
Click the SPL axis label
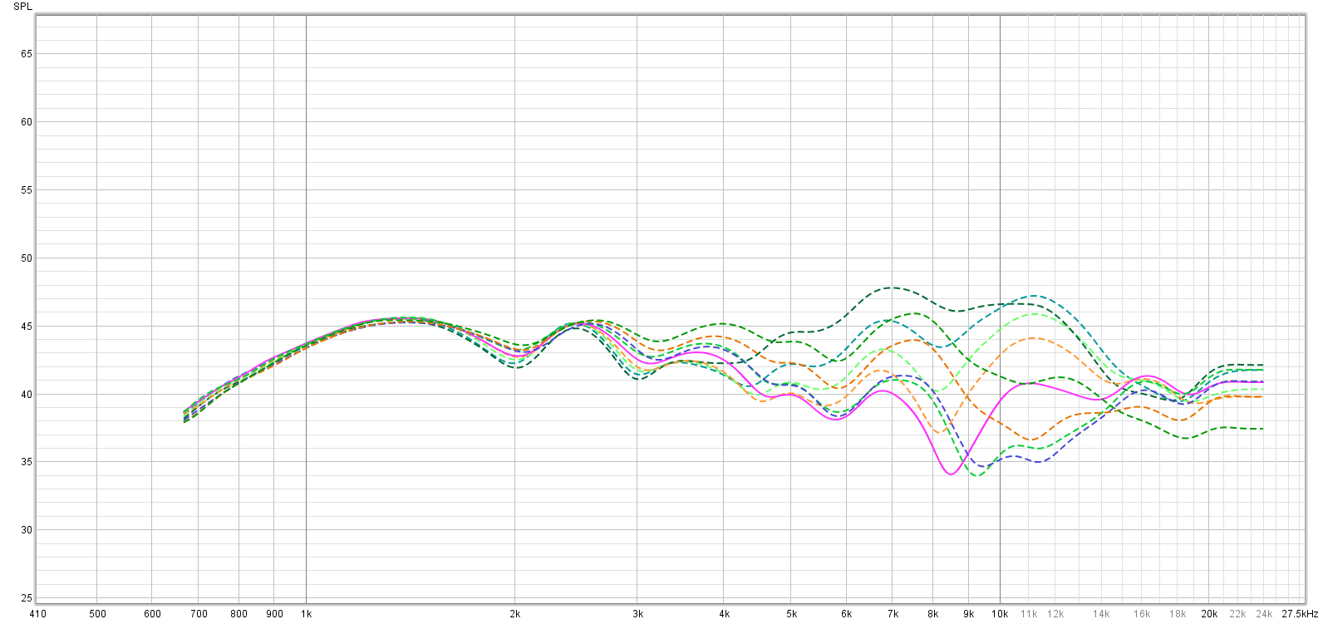pyautogui.click(x=23, y=7)
